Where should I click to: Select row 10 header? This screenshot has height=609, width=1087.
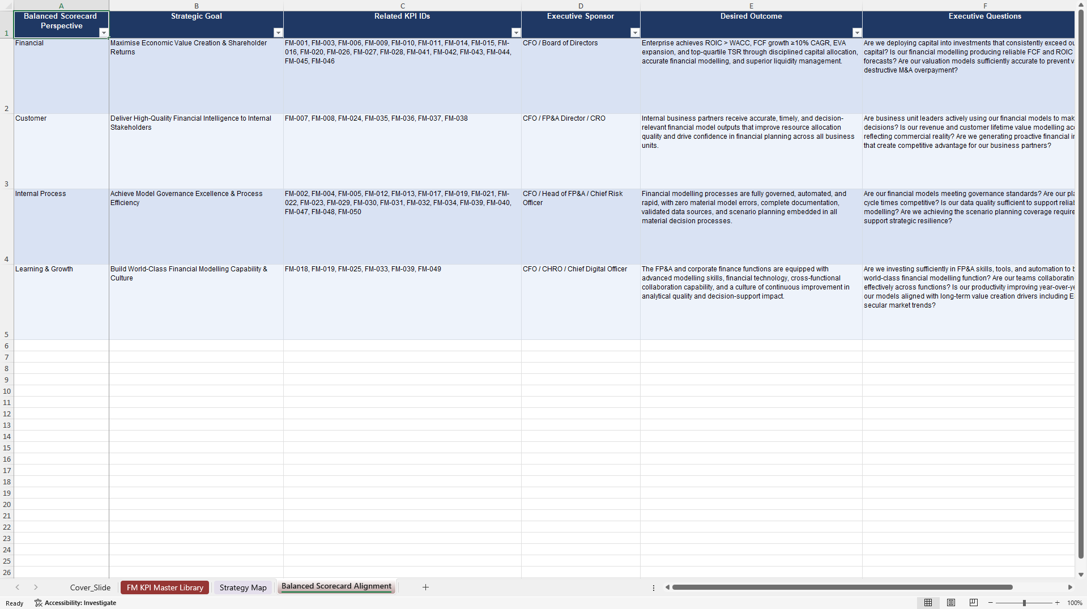[7, 391]
